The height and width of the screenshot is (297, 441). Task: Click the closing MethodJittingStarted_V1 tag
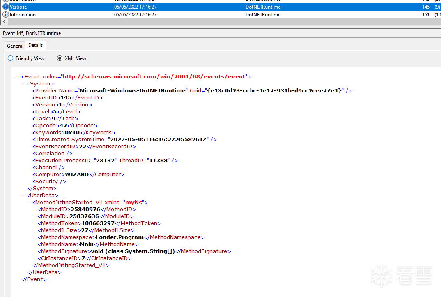71,265
